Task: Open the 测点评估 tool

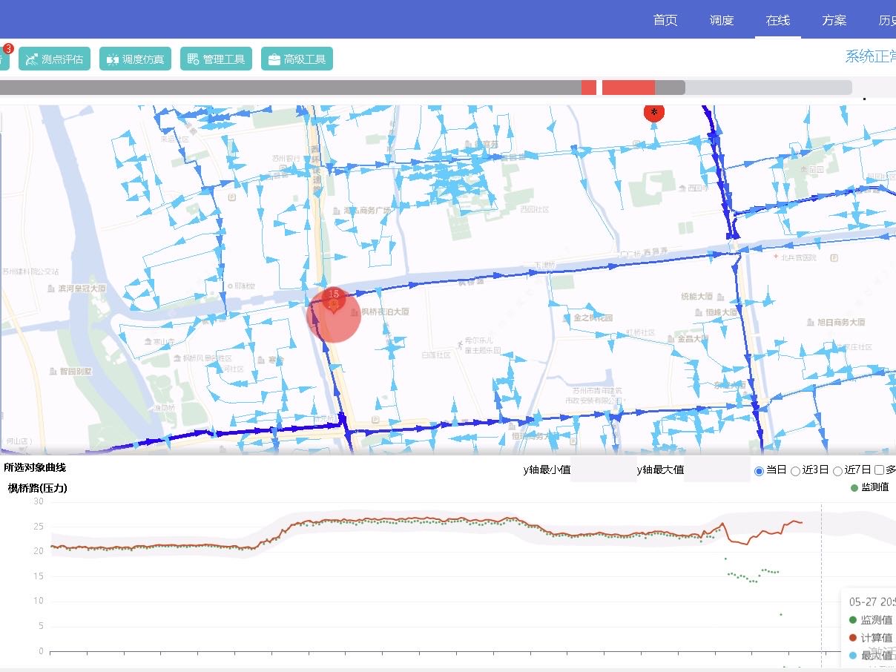Action: 54,59
